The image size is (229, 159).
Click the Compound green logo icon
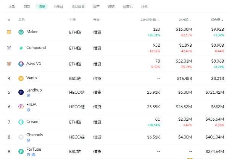click(x=21, y=48)
